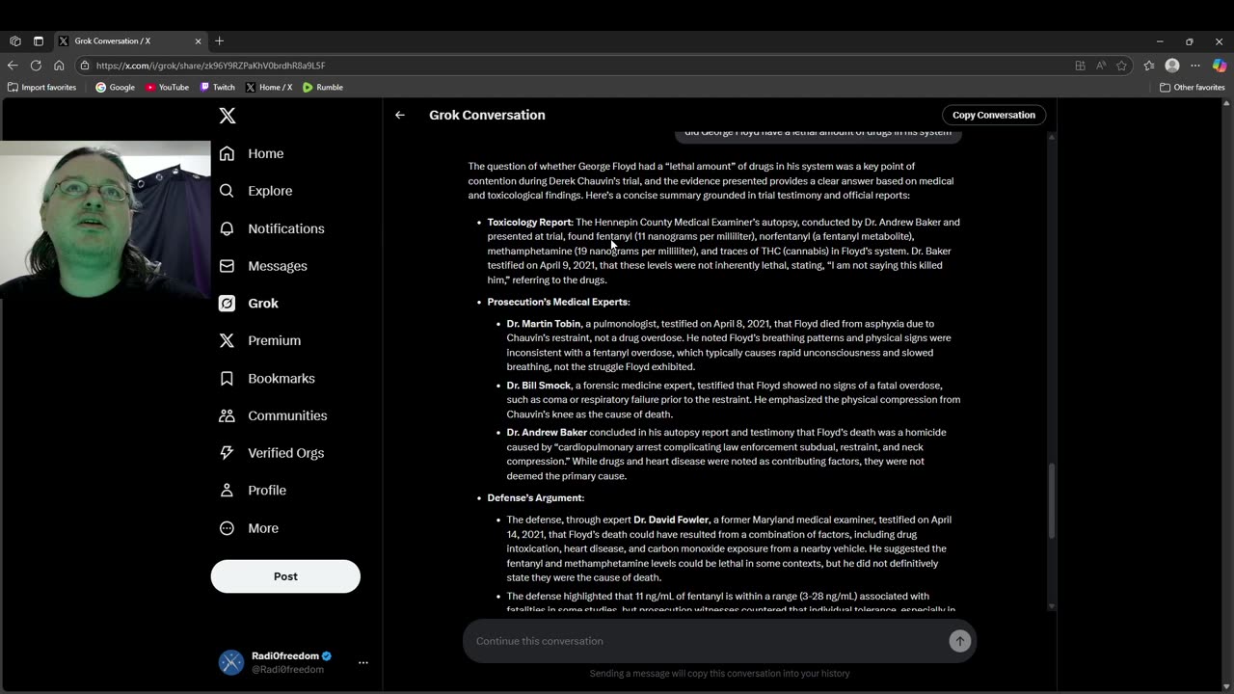This screenshot has width=1234, height=694.
Task: Click the X logo in sidebar
Action: point(228,116)
